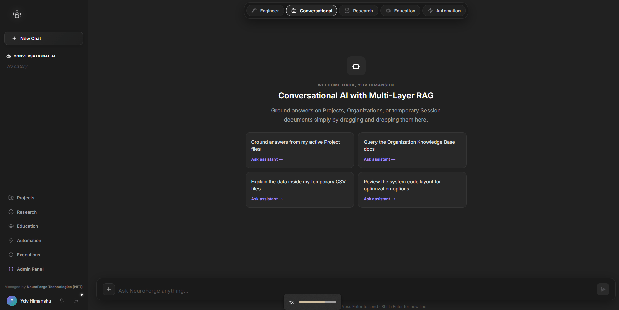Click the logout icon beside Ydv Himanshu
The height and width of the screenshot is (310, 619).
pyautogui.click(x=76, y=301)
